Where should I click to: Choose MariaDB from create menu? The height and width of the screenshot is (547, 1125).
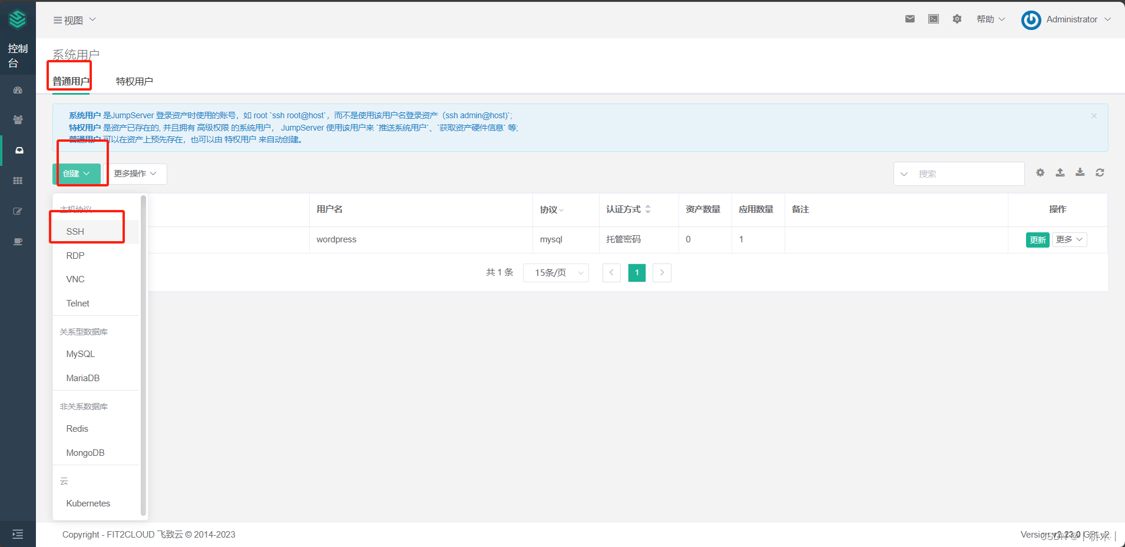pyautogui.click(x=96, y=378)
